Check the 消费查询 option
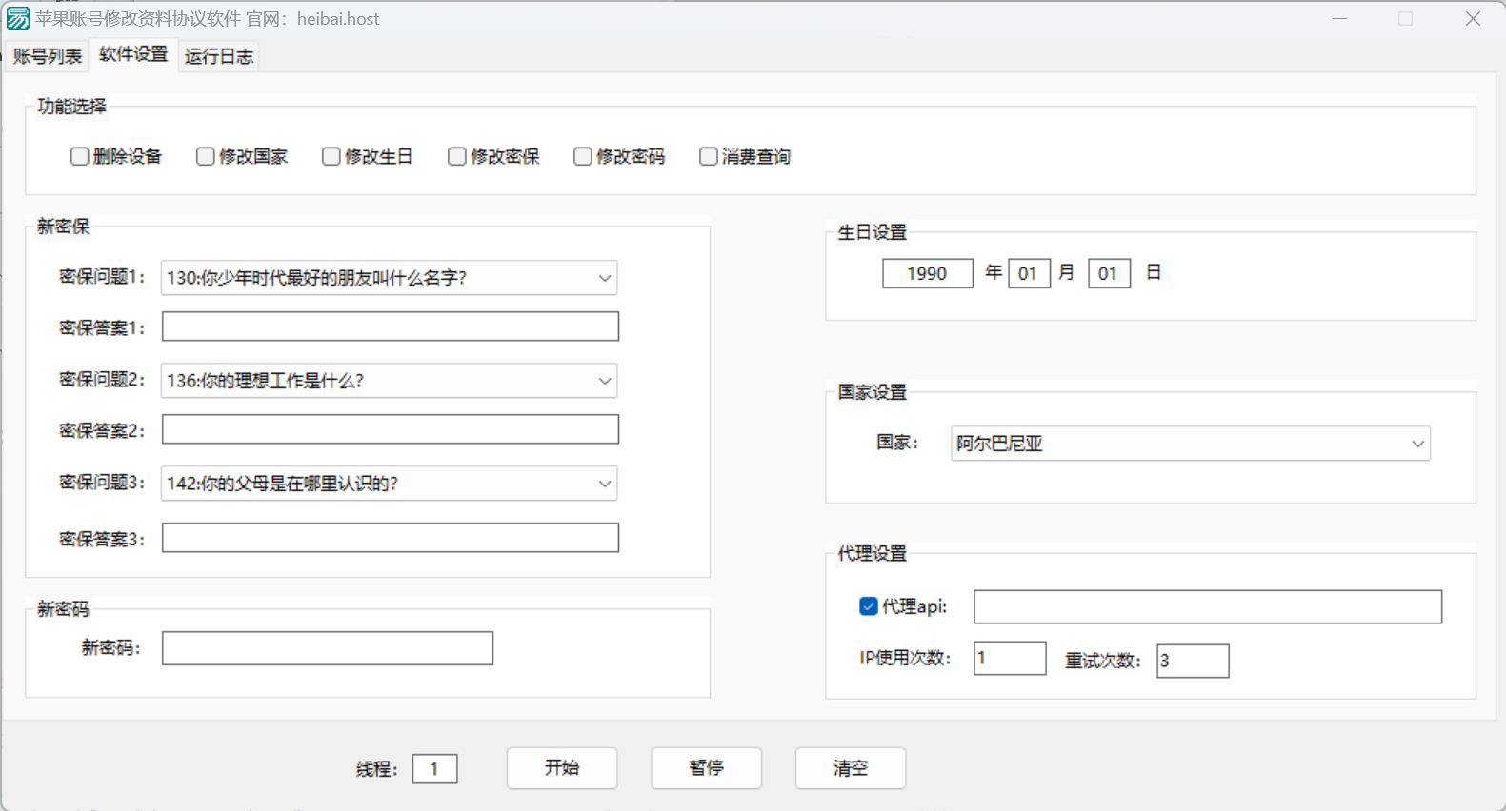This screenshot has width=1506, height=811. (709, 156)
